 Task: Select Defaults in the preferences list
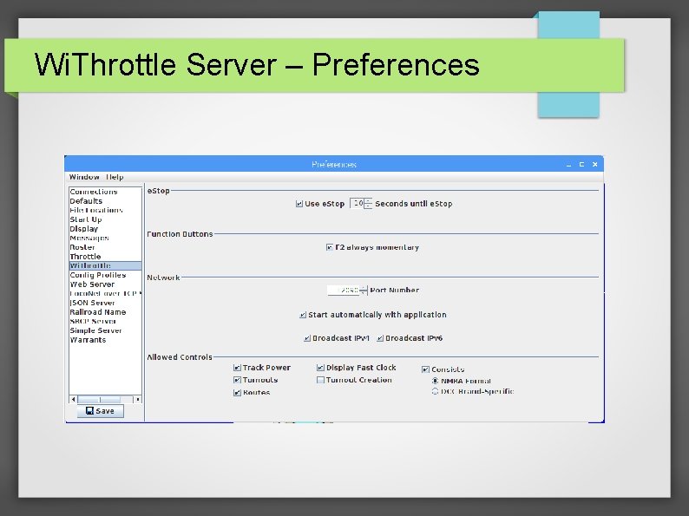tap(106, 200)
